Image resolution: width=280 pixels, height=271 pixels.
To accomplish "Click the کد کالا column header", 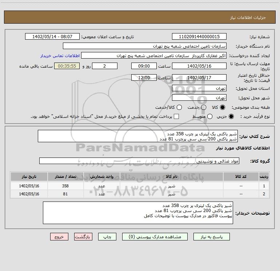I will coord(241,177).
